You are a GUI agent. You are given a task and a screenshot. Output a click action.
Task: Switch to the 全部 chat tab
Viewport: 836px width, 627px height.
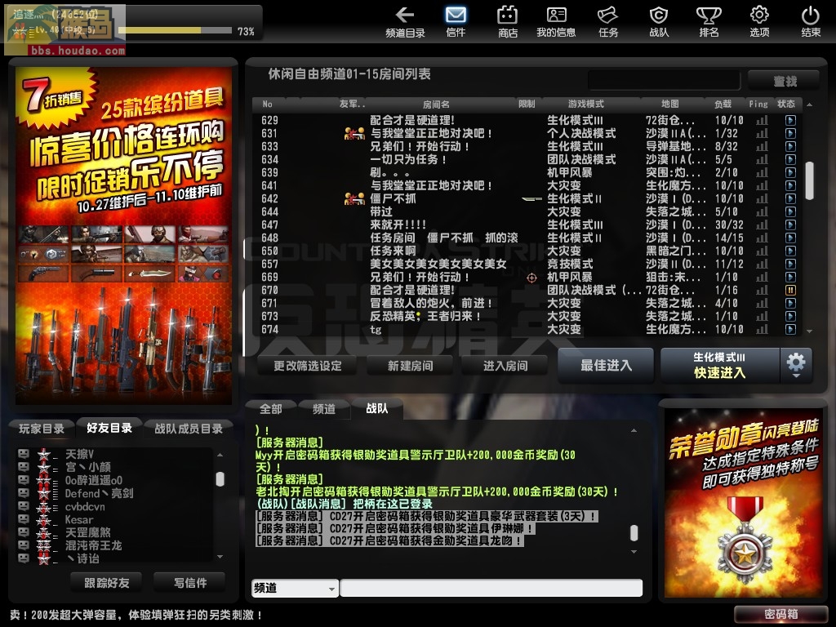coord(271,409)
